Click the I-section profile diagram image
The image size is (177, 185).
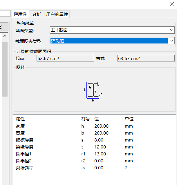(x=93, y=92)
